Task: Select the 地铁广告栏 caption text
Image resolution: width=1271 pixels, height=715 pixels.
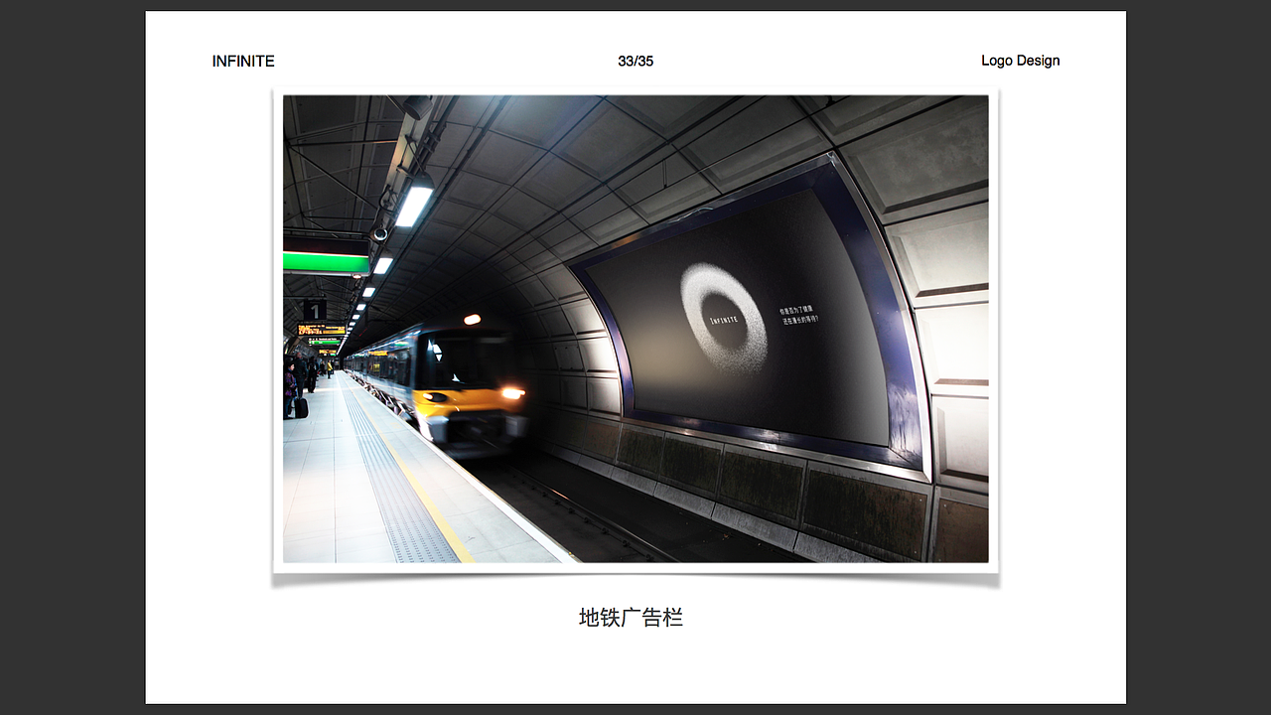Action: (x=632, y=618)
